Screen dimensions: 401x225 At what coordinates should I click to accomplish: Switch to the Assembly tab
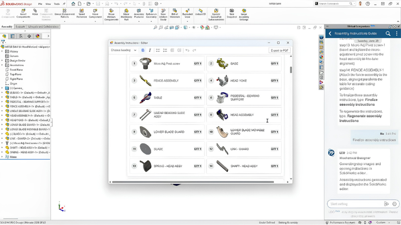[7, 26]
